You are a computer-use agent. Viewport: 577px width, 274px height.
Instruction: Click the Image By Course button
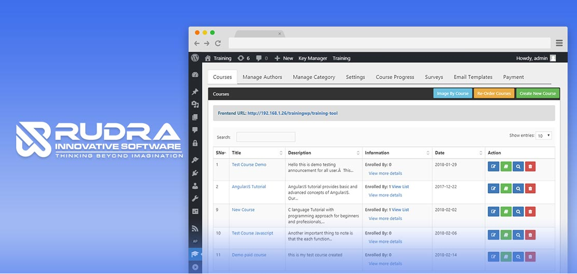tap(453, 94)
